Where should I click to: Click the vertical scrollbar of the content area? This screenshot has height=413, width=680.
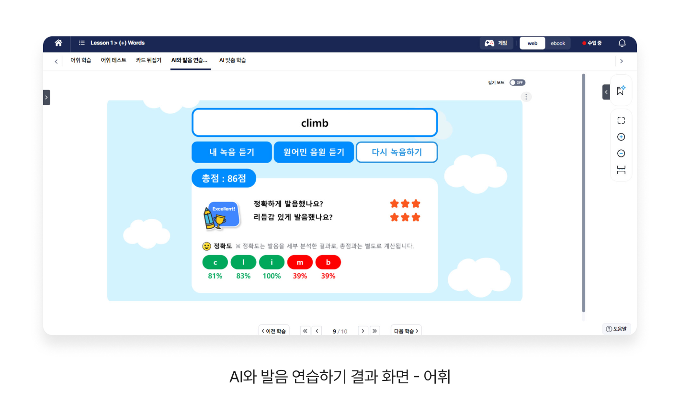pyautogui.click(x=583, y=191)
